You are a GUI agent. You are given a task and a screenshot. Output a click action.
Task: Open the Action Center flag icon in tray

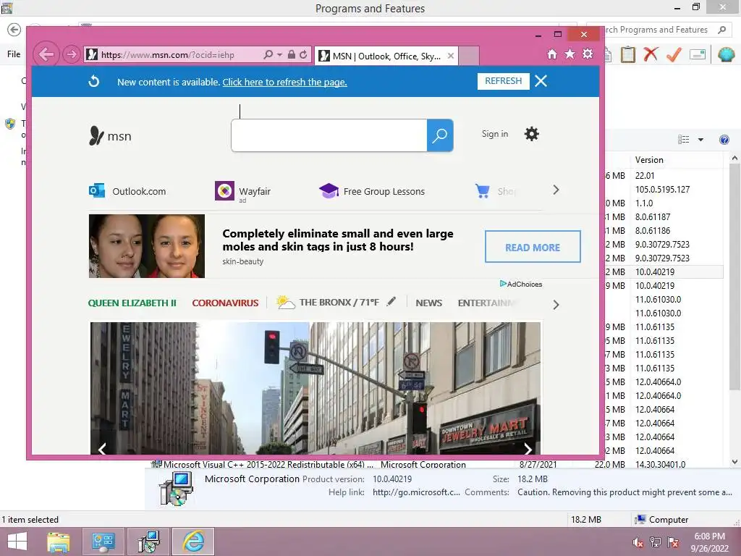click(673, 542)
